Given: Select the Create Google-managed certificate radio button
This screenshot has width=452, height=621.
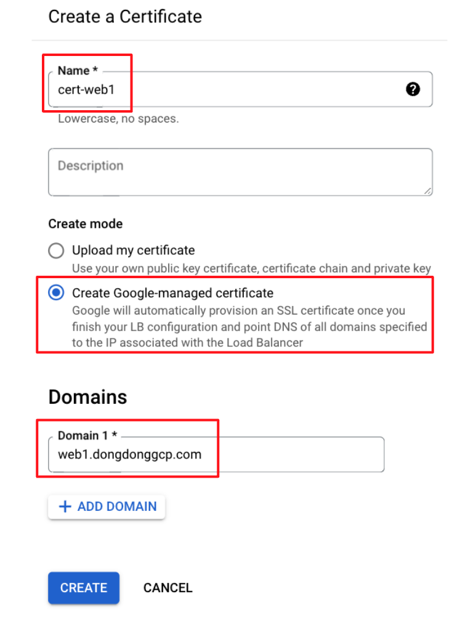Looking at the screenshot, I should 56,293.
